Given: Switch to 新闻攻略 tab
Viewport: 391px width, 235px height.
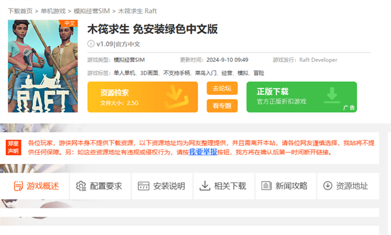Looking at the screenshot, I should (x=286, y=186).
